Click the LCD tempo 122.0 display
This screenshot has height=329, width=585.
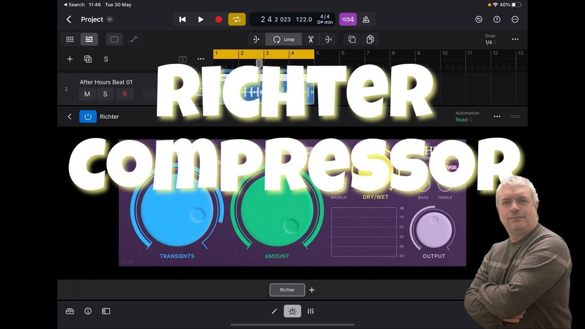(304, 19)
